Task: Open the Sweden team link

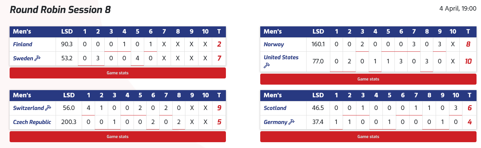Action: [x=23, y=58]
